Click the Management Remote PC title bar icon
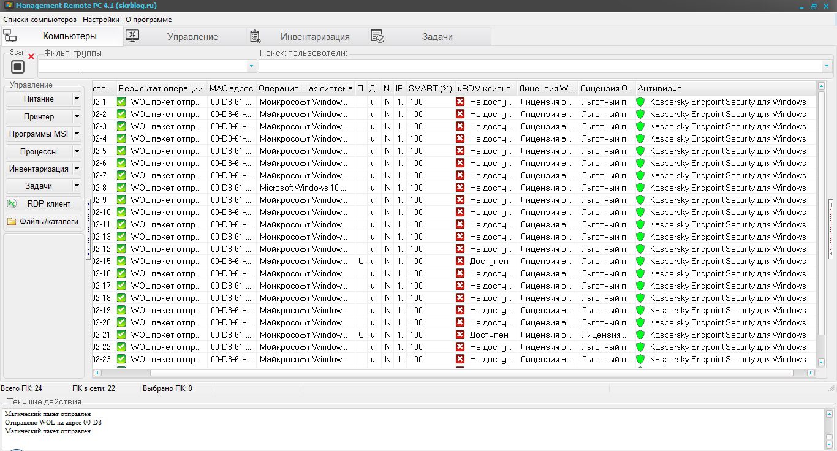The image size is (837, 451). point(9,6)
